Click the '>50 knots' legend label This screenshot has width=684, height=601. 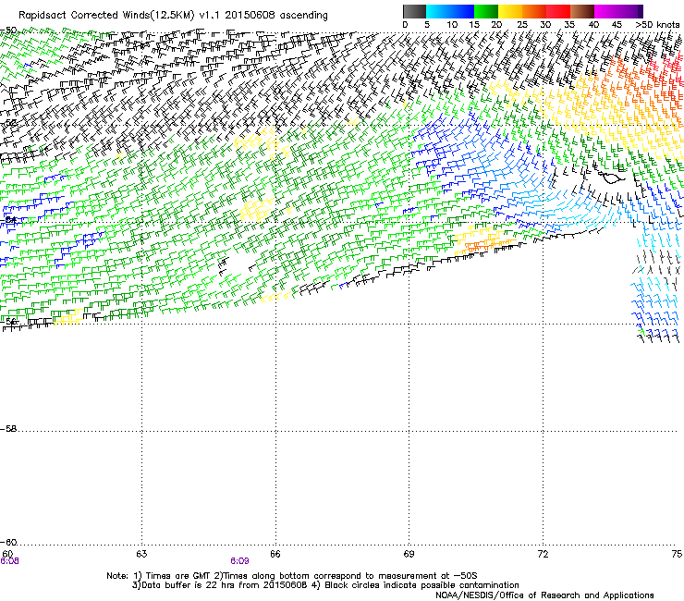[657, 25]
